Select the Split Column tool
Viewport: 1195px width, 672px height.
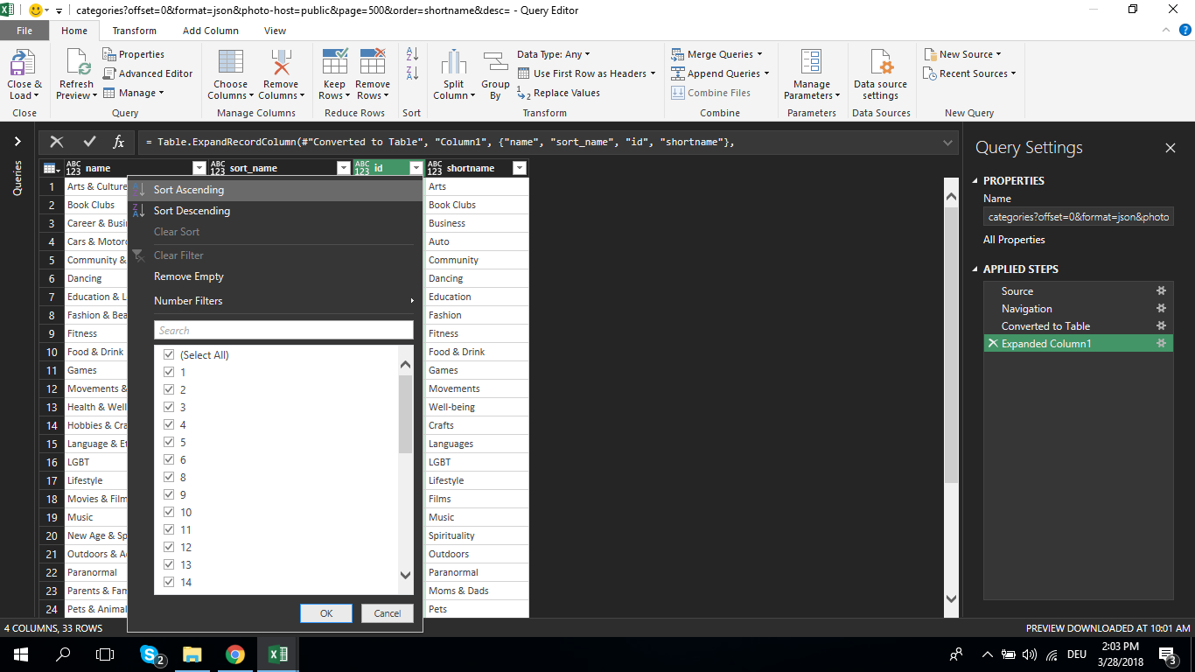[453, 74]
